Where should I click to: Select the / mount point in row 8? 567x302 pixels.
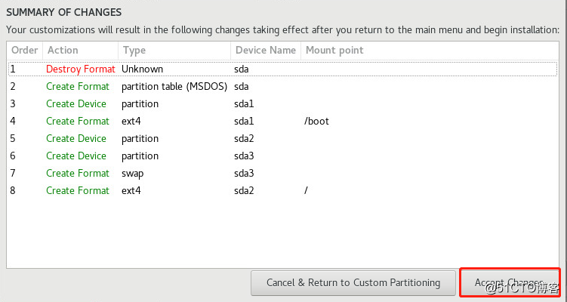point(306,190)
